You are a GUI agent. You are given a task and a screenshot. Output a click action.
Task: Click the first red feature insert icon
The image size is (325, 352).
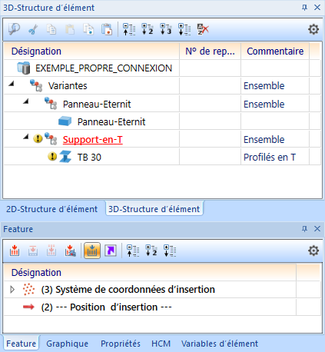tap(15, 251)
